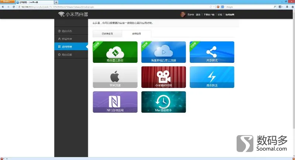Open the router cloud backup app tile

pos(115,52)
